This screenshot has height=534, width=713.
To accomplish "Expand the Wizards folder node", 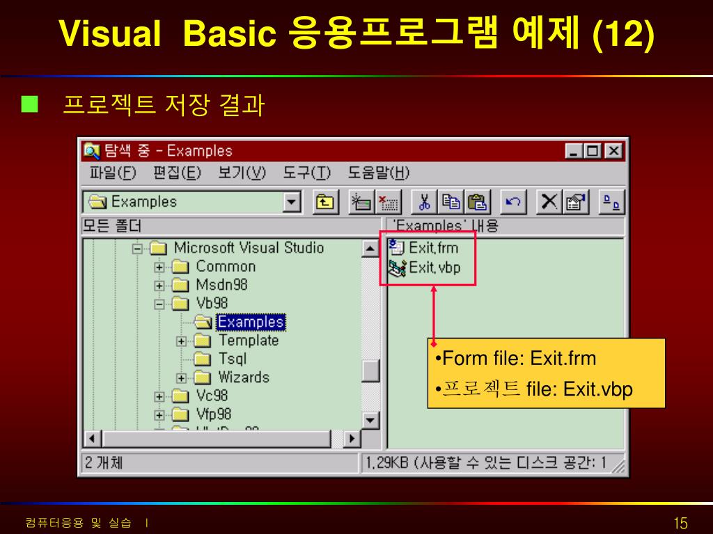I will tap(181, 378).
